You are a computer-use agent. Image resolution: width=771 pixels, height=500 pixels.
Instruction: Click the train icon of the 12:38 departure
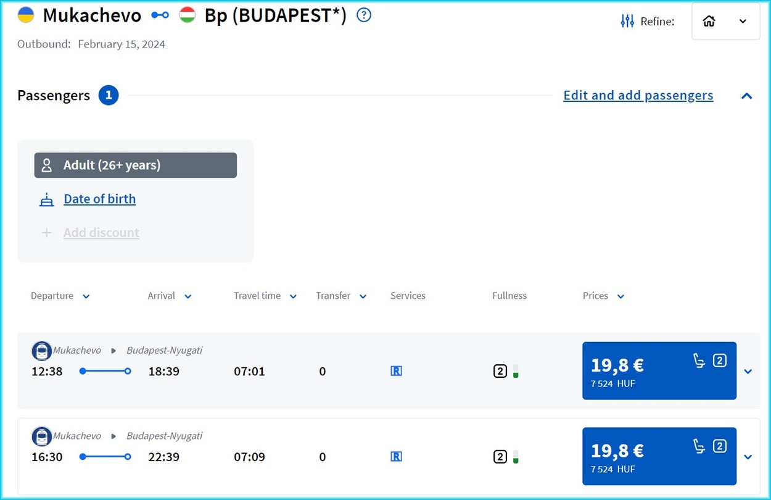pos(42,351)
